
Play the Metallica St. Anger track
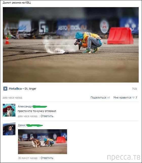click(x=5, y=89)
